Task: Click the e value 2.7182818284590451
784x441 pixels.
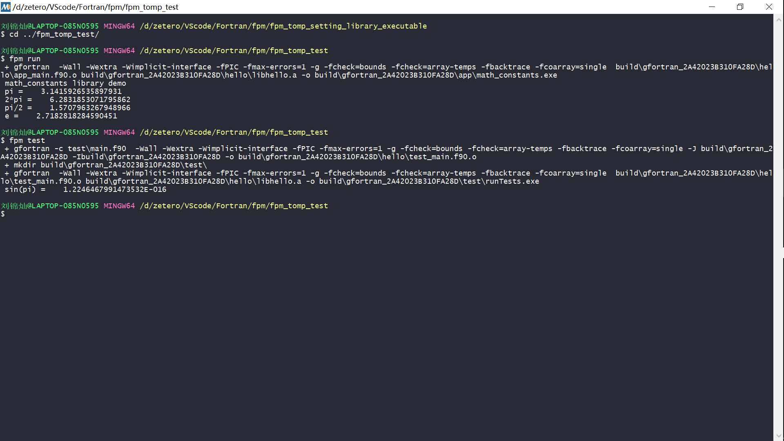Action: (77, 116)
